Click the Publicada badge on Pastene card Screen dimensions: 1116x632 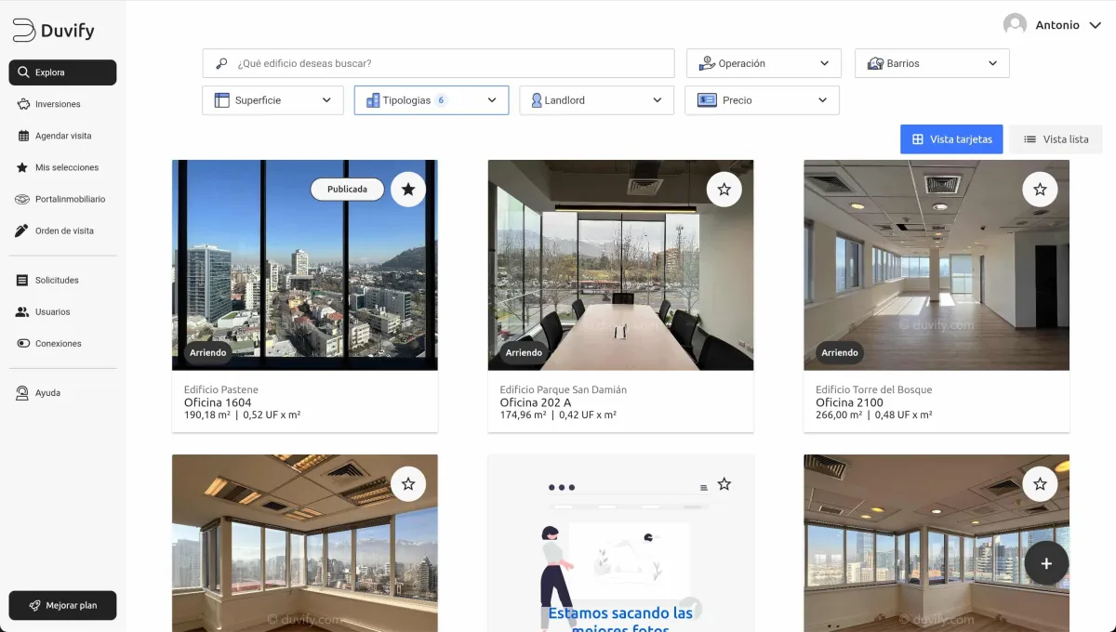point(347,189)
